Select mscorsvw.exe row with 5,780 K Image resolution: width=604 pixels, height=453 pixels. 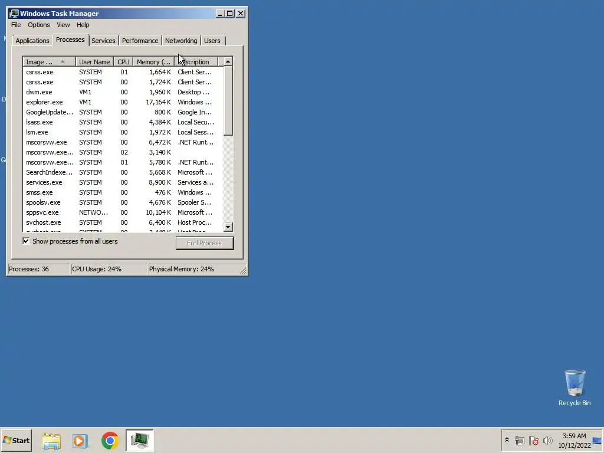point(123,162)
